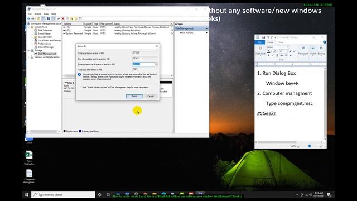Click the Shrink button in dialog
The image size is (357, 201).
(134, 97)
